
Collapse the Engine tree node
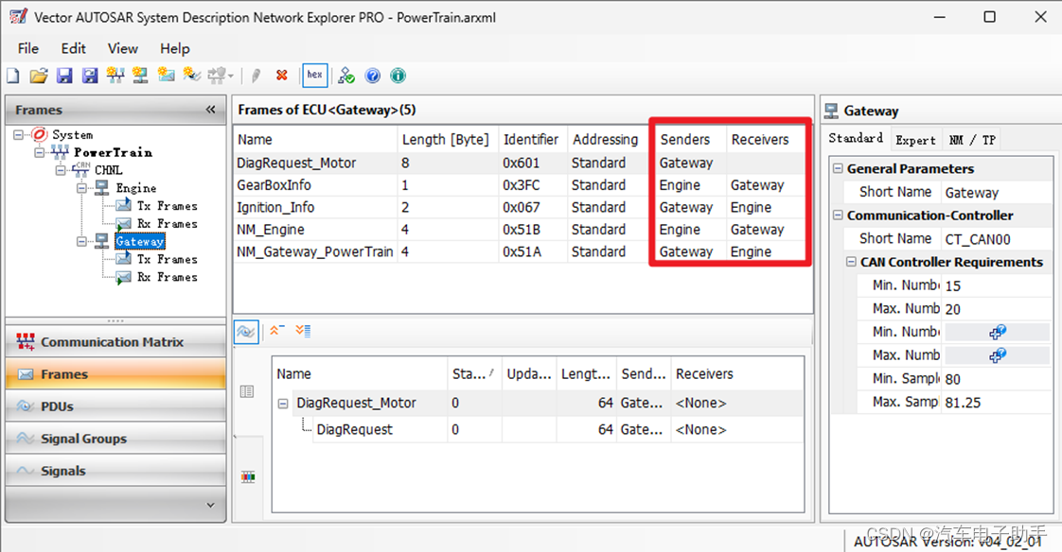coord(81,188)
